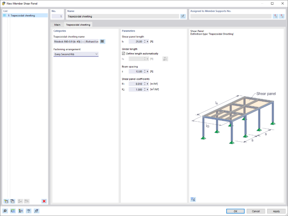Open the Fastening arrangement dropdown
Viewport: 288px width, 216px height.
point(76,54)
